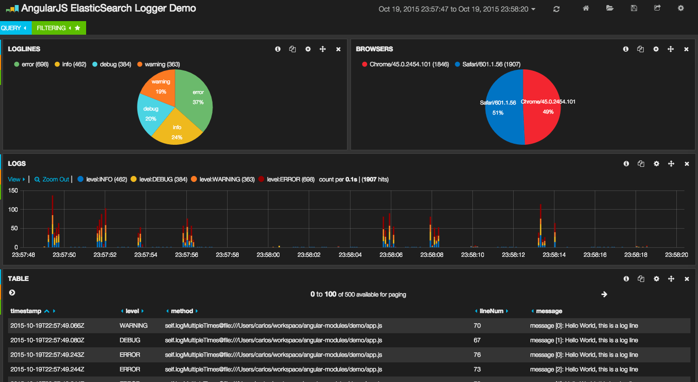Remove the BROWSERS panel
698x382 pixels.
click(686, 49)
